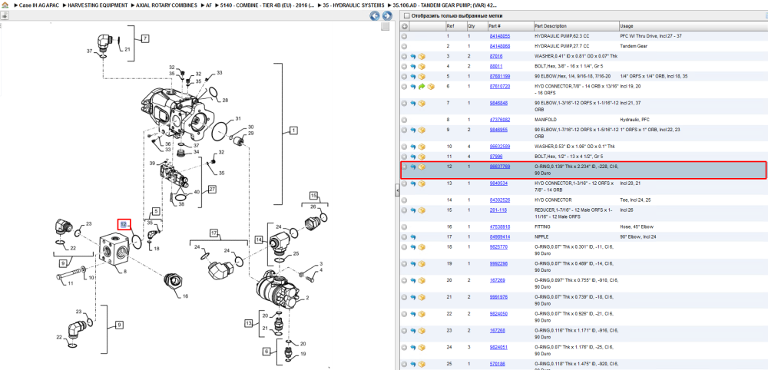This screenshot has height=370, width=768.
Task: Go to the catalog home icon
Action: (x=5, y=5)
